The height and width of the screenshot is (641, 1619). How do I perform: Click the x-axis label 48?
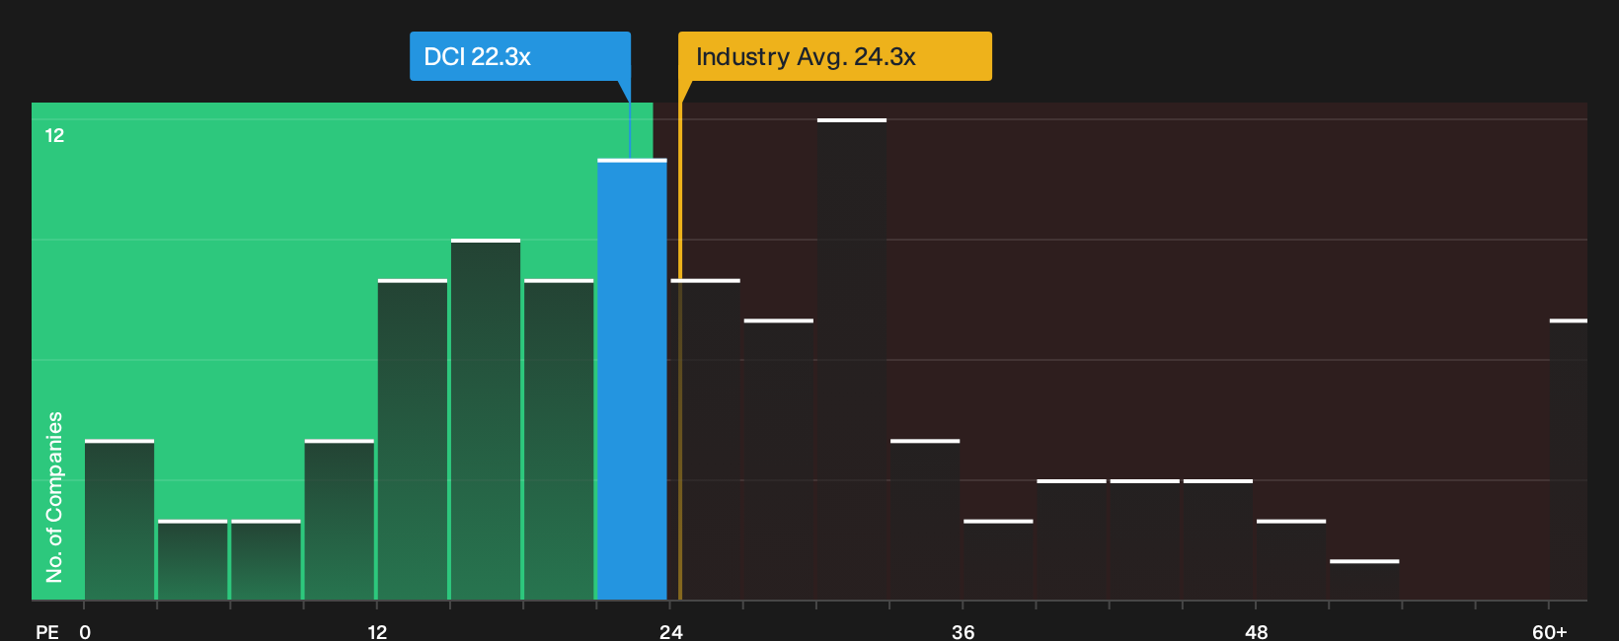1256,631
